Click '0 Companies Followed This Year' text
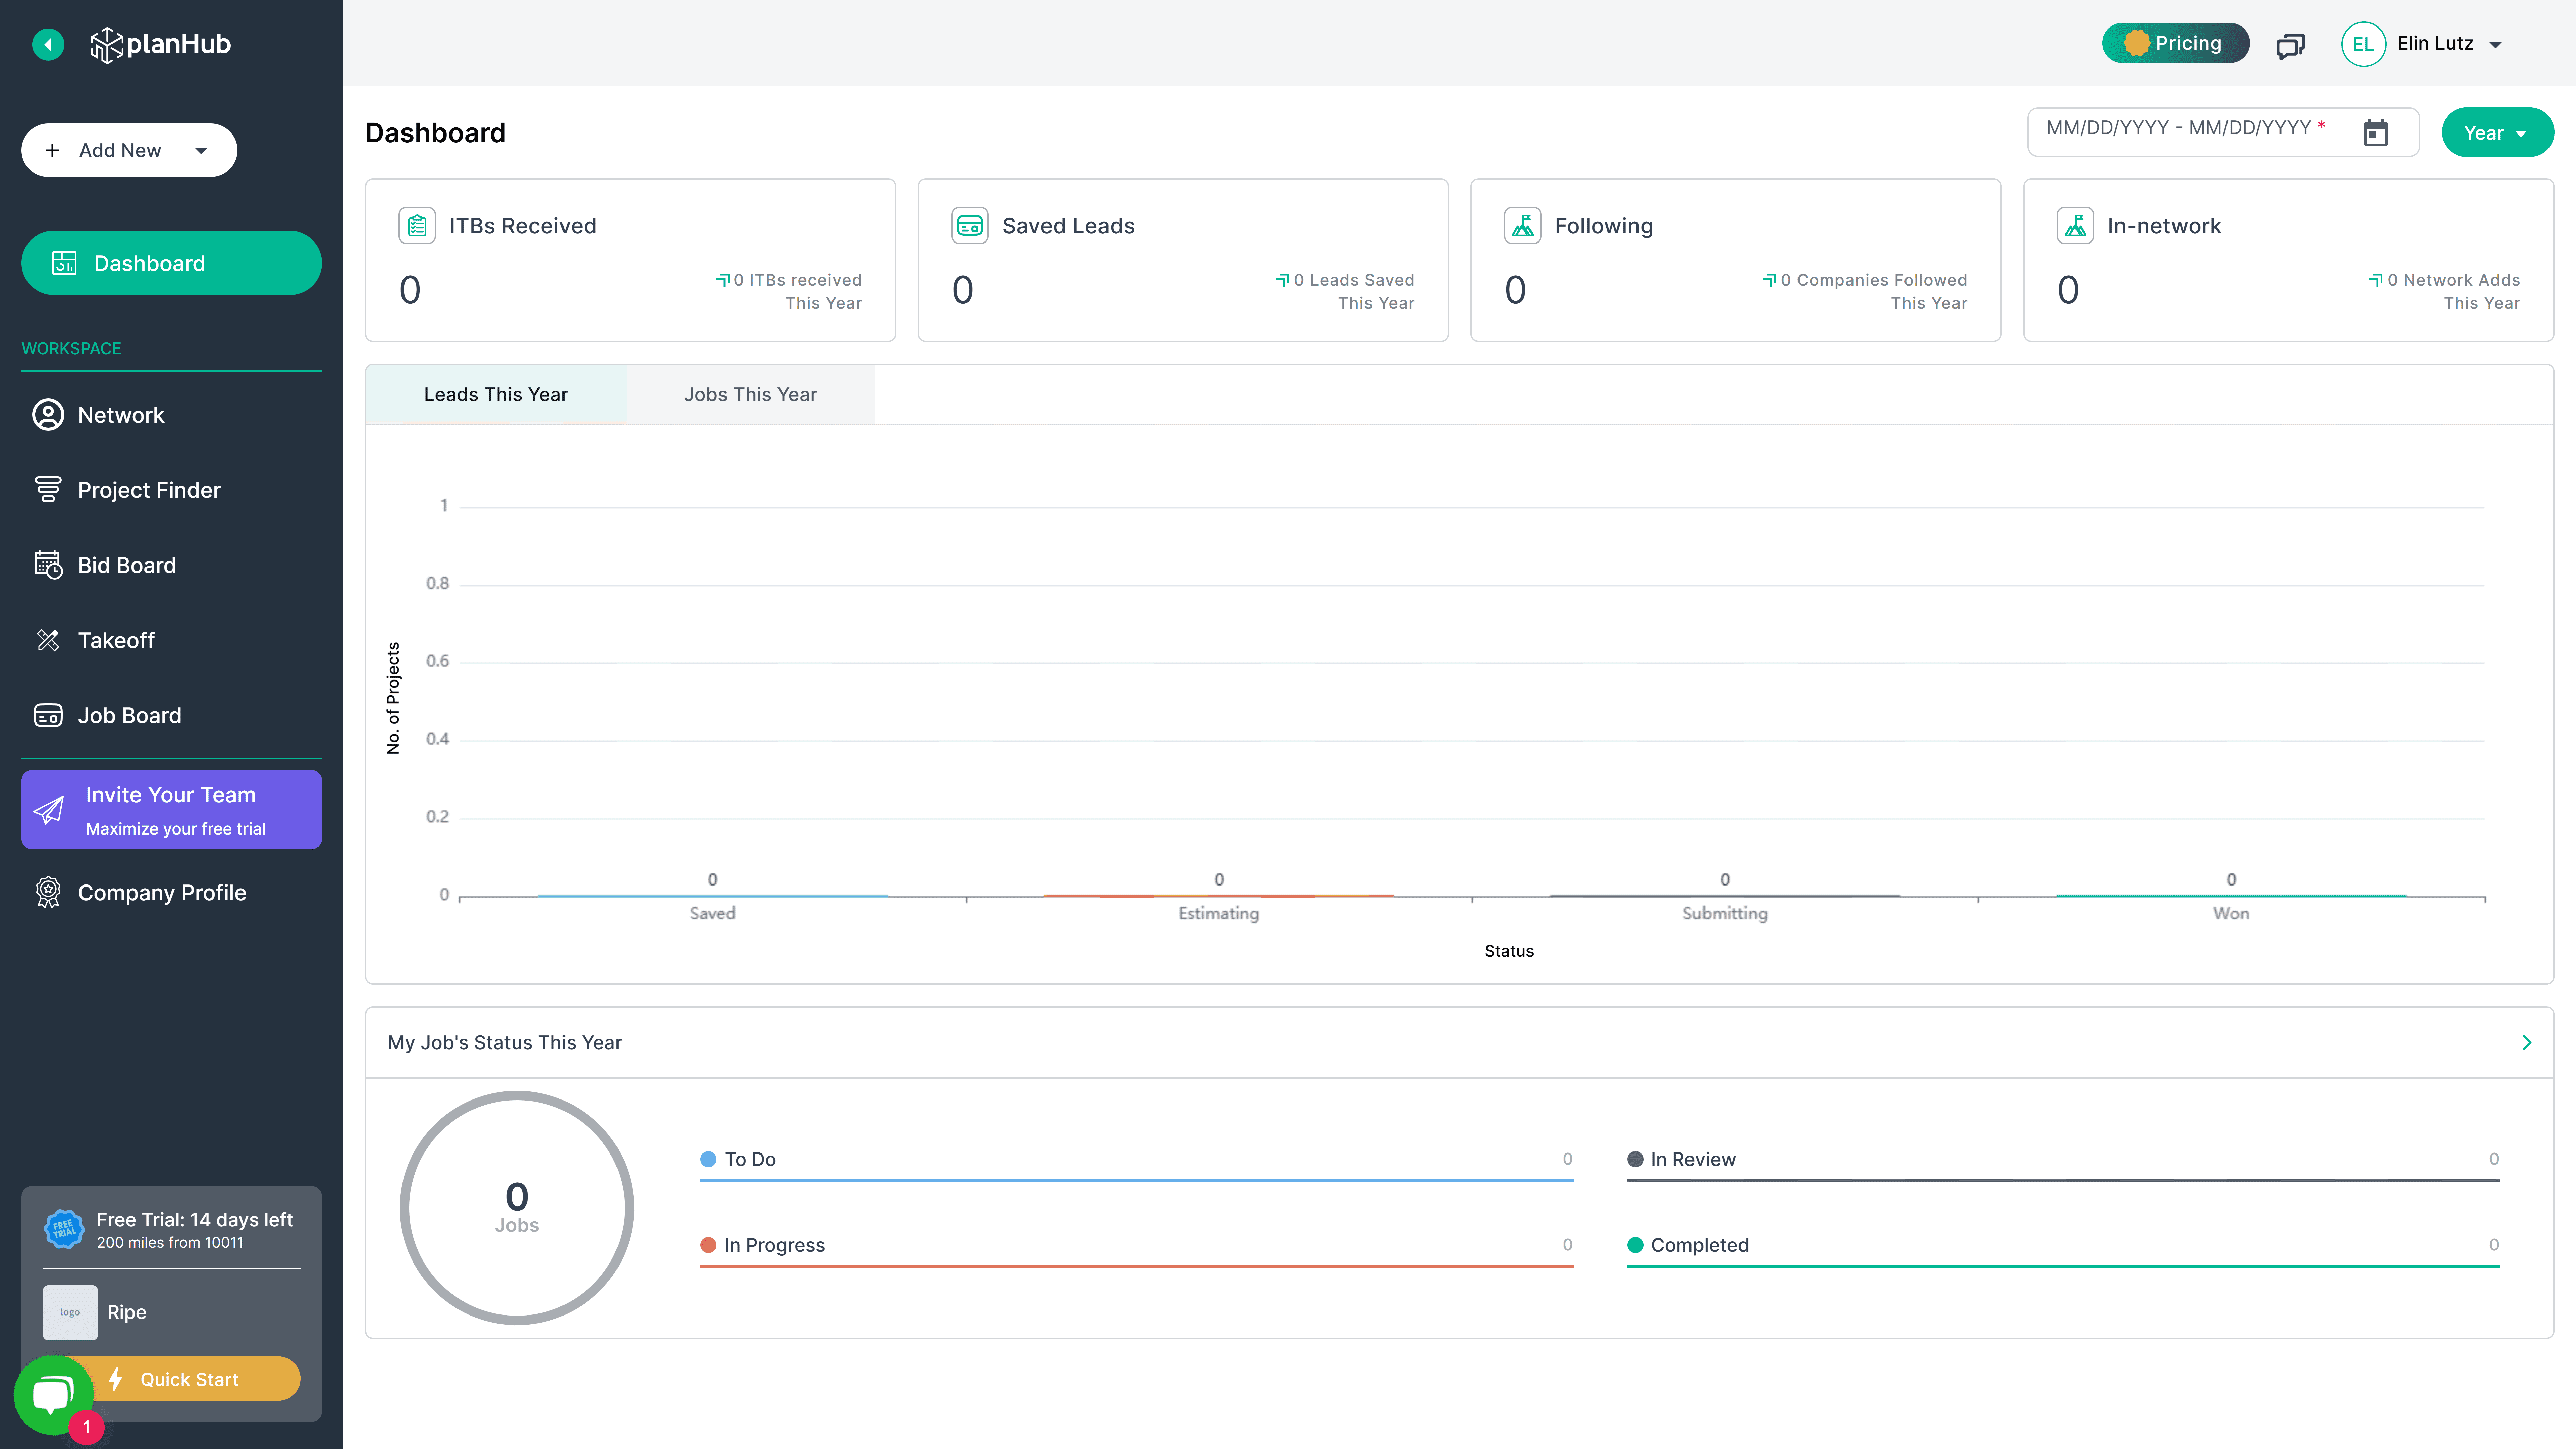The image size is (2576, 1449). tap(1865, 291)
